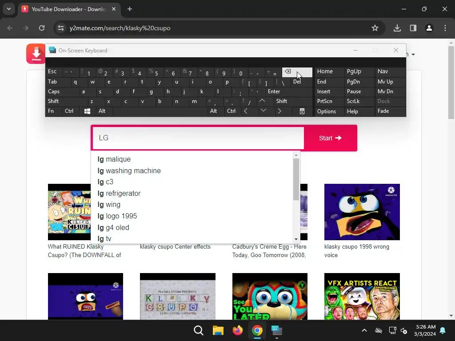Viewport: 455px width, 341px height.
Task: Click the suggestion list up arrow
Action: click(296, 155)
